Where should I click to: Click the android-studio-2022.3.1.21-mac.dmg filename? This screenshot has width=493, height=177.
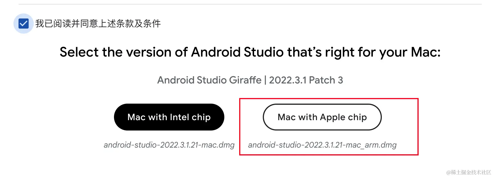169,145
